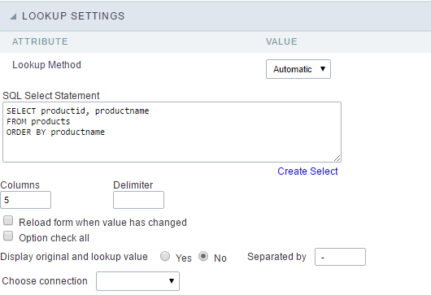Click the ATTRIBUTE column header
431x295 pixels.
[40, 41]
